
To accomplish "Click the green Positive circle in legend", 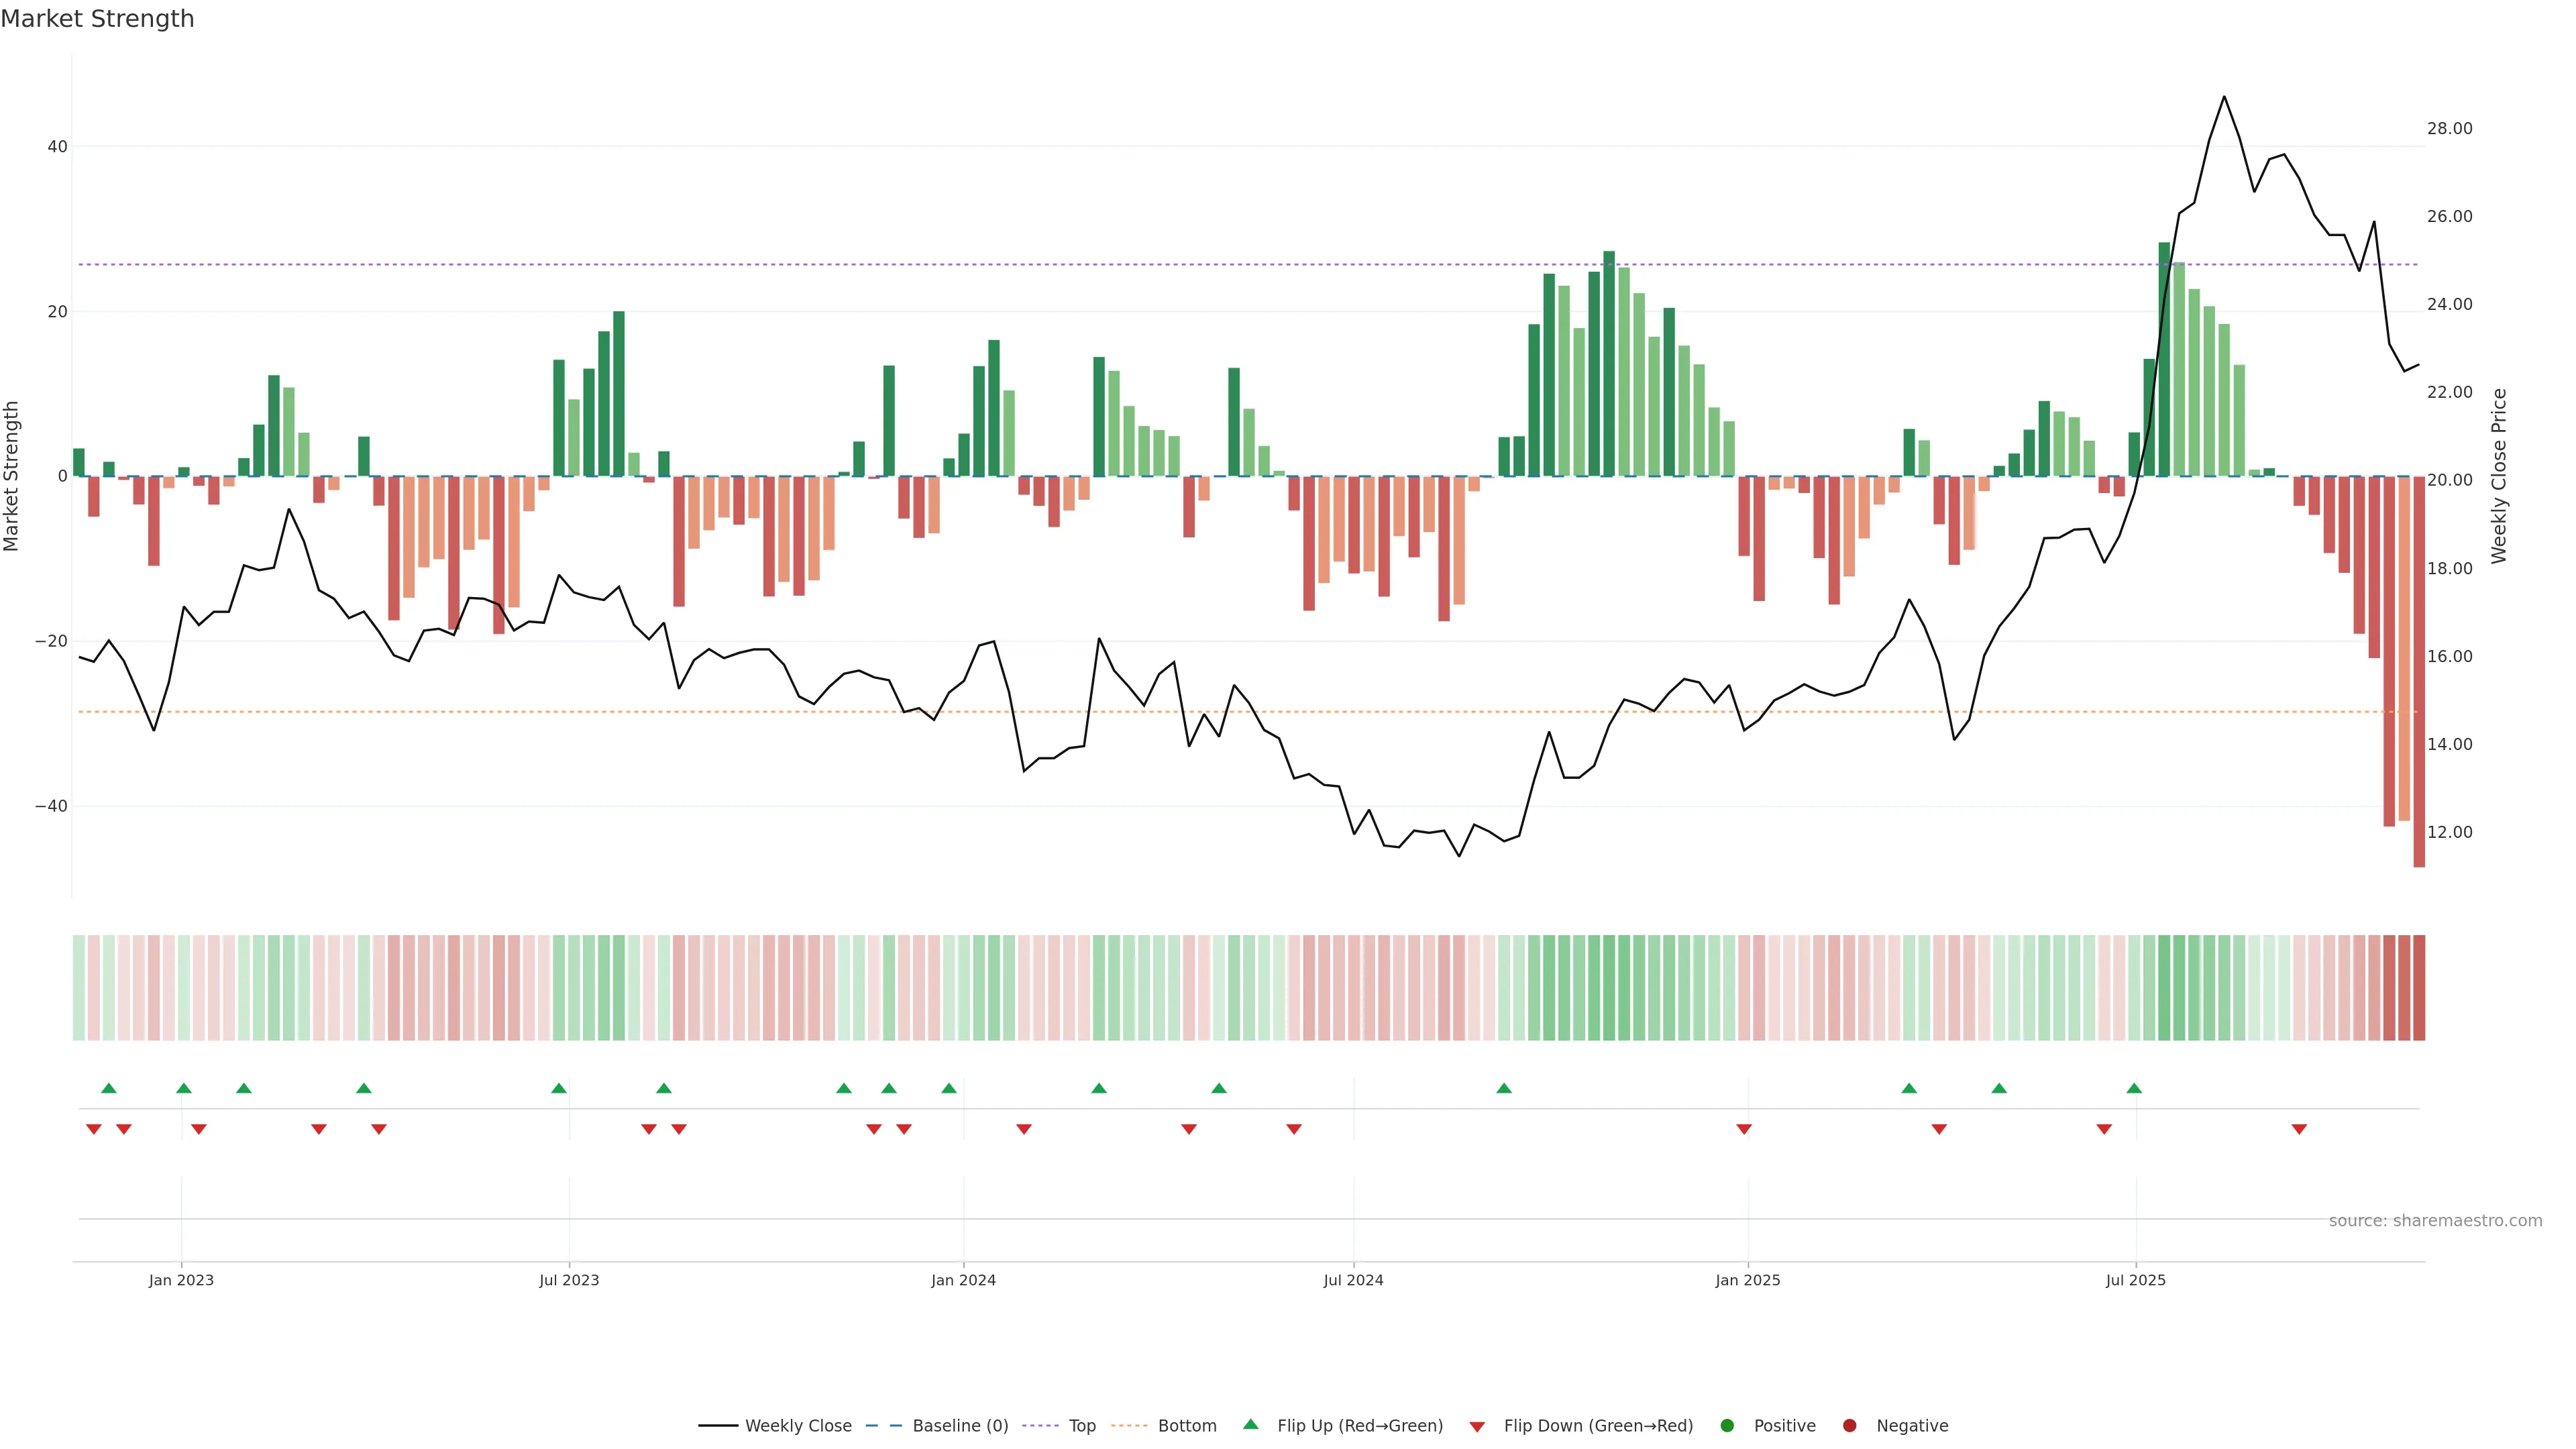I will 1727,1426.
